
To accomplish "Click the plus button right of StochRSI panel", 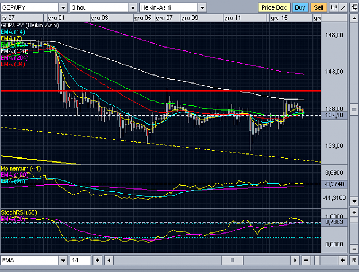I will pos(354,212).
